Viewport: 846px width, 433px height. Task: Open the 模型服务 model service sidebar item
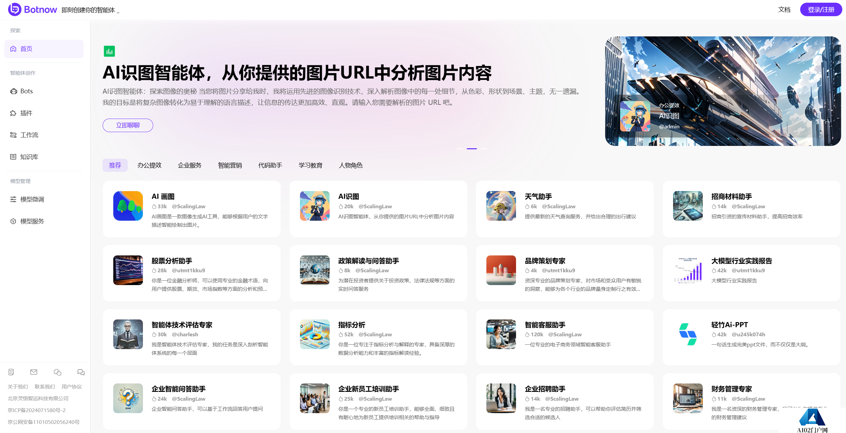point(44,221)
